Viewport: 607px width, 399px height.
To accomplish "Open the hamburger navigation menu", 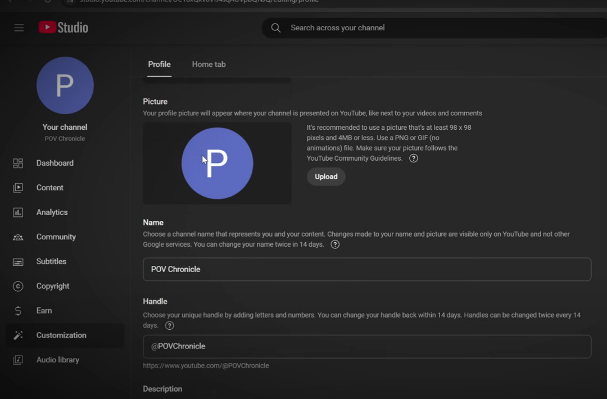I will click(19, 28).
